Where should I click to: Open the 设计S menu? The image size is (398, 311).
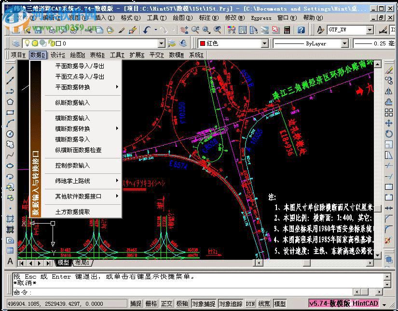[58, 55]
